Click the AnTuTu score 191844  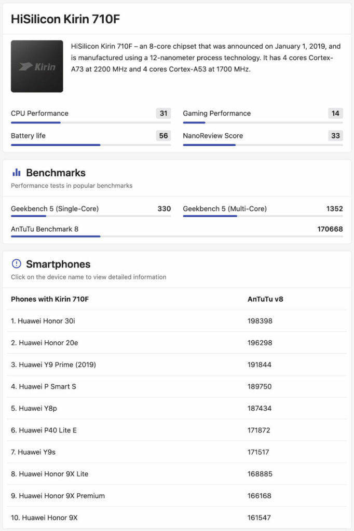260,365
